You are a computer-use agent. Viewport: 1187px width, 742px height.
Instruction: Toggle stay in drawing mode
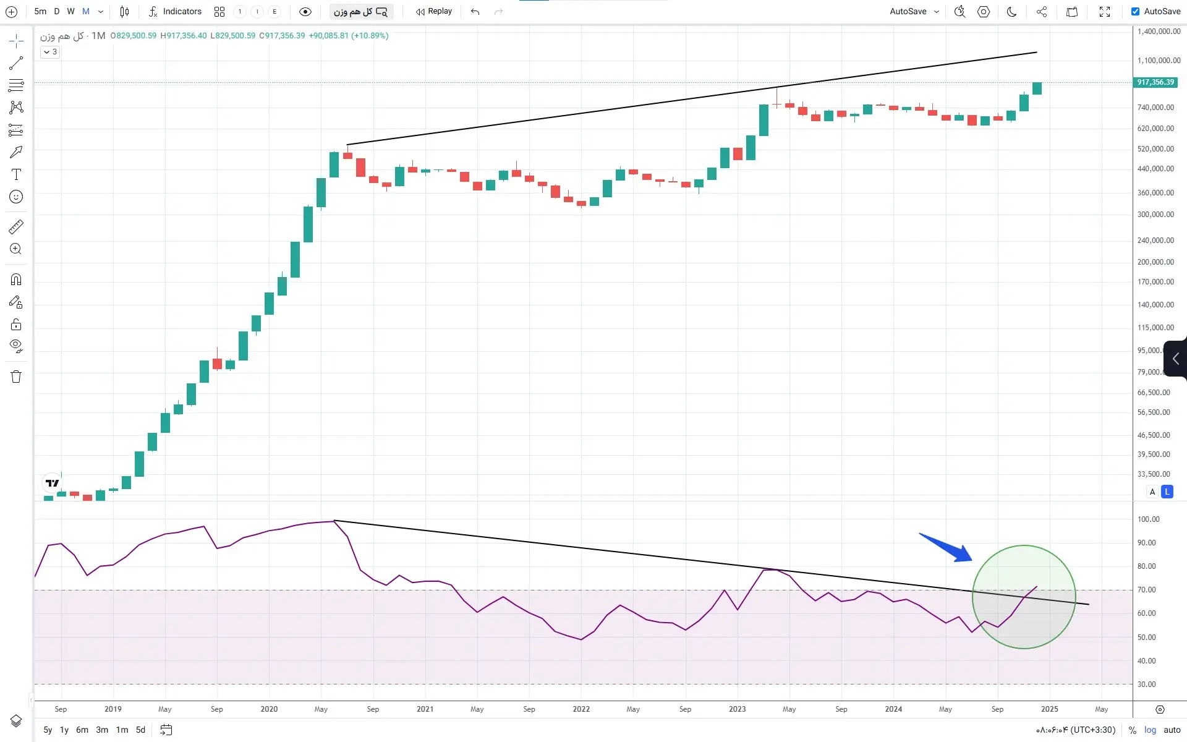[x=16, y=302]
